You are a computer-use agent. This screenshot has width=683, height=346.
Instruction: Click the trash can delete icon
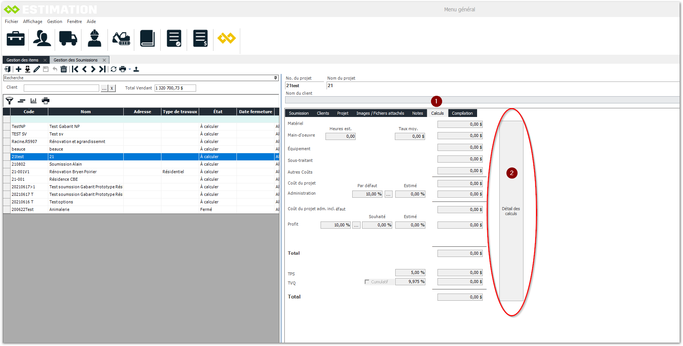coord(64,69)
